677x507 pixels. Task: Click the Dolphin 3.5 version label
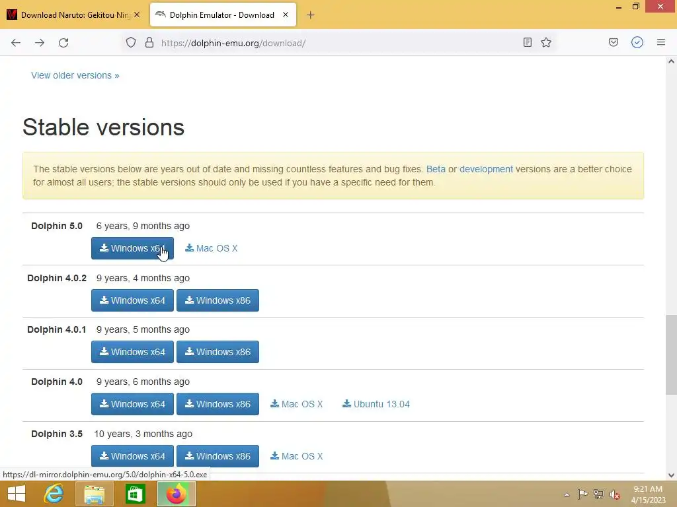click(57, 434)
